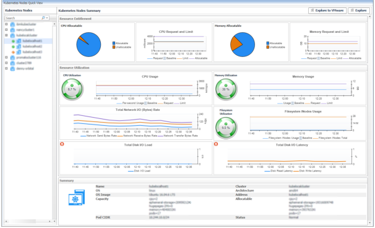Click the Explore button
The image size is (375, 228).
click(x=359, y=11)
